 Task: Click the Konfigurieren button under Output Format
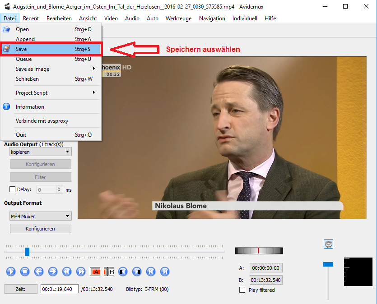[x=41, y=229]
